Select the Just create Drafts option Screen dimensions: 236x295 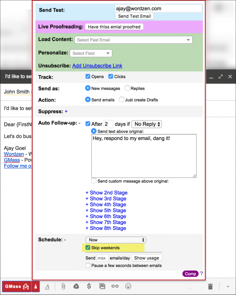(x=122, y=100)
